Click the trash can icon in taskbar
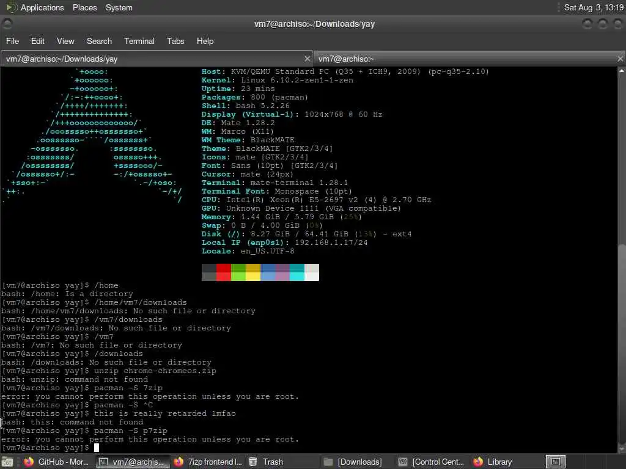The image size is (626, 469). [x=252, y=462]
